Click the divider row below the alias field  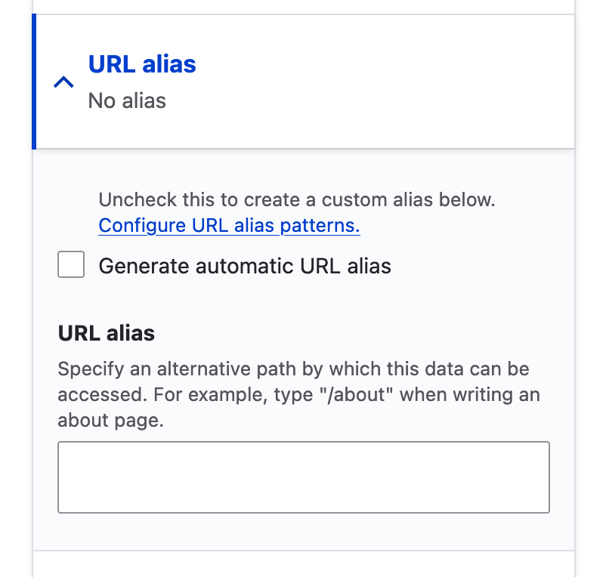point(302,555)
